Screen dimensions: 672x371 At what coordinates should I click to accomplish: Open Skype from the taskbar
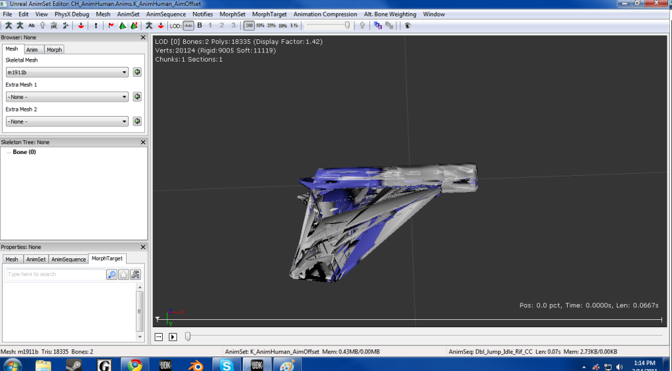(226, 365)
